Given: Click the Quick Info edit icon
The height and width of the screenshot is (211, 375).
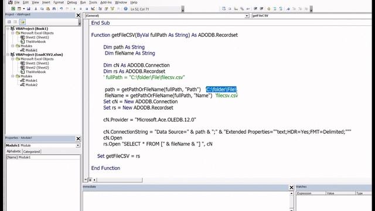Looking at the screenshot, I should 236,9.
